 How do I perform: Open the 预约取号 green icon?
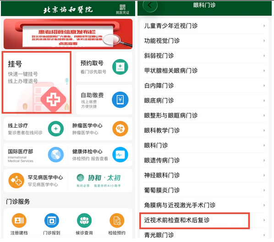pyautogui.click(x=120, y=67)
